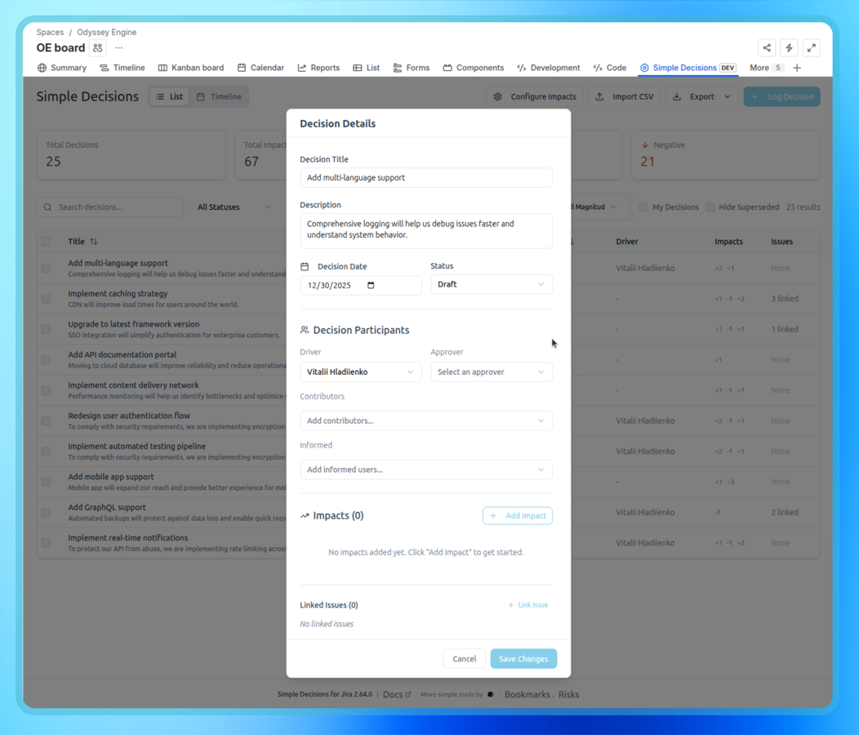Open the automation lightning bolt icon
Screen dimensions: 859x735
[x=789, y=47]
